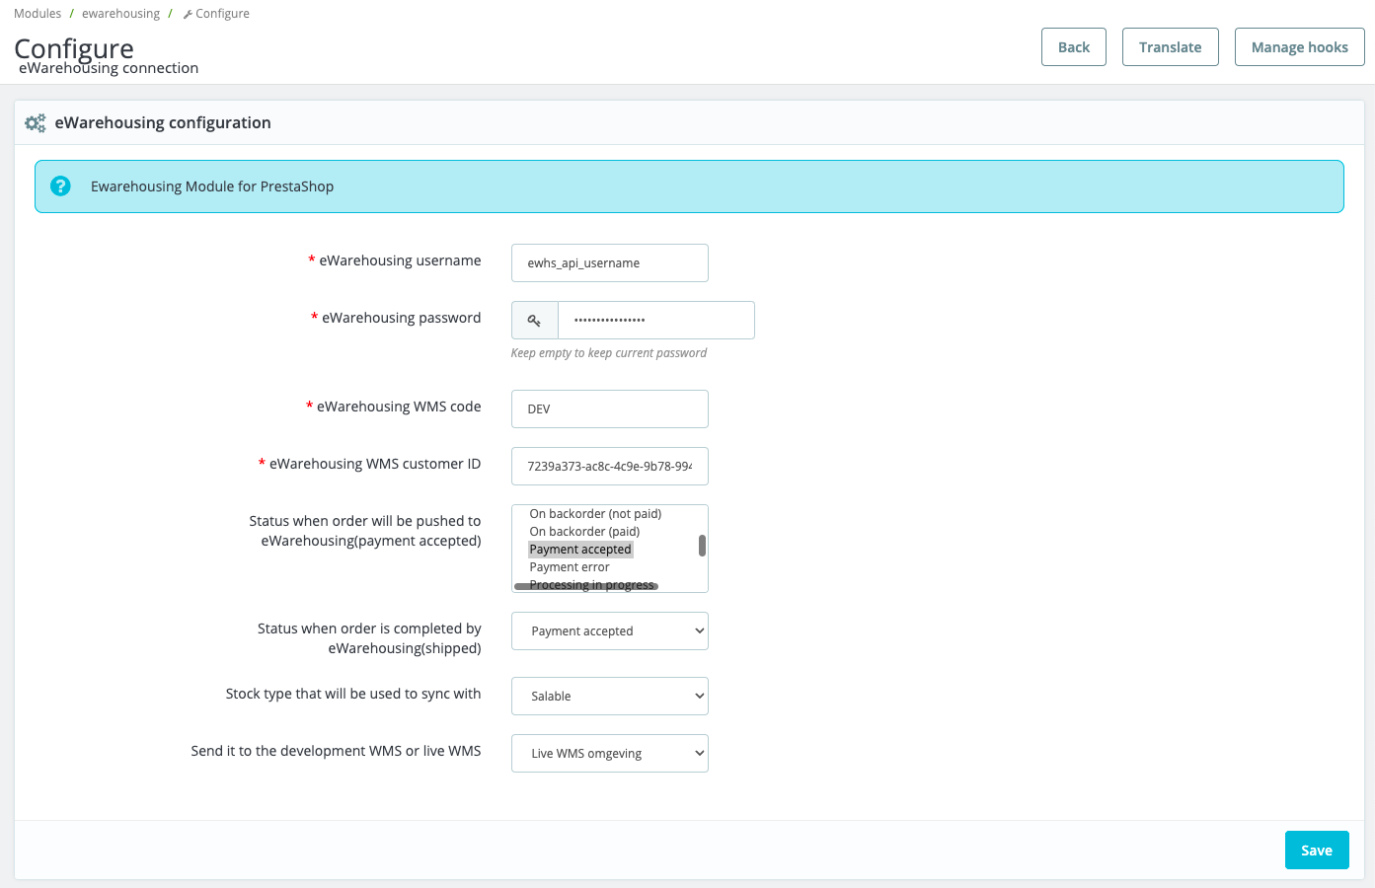Open the order completed status dropdown
The width and height of the screenshot is (1375, 888).
[x=609, y=630]
